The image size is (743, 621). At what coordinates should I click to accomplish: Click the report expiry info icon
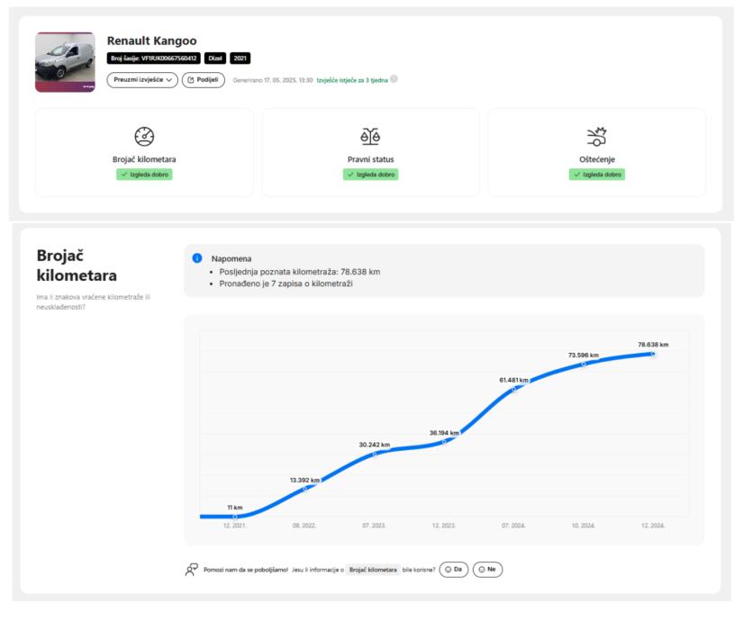(394, 79)
